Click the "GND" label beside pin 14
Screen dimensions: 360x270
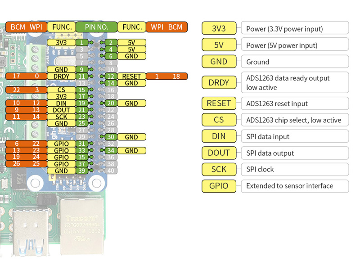(131, 83)
